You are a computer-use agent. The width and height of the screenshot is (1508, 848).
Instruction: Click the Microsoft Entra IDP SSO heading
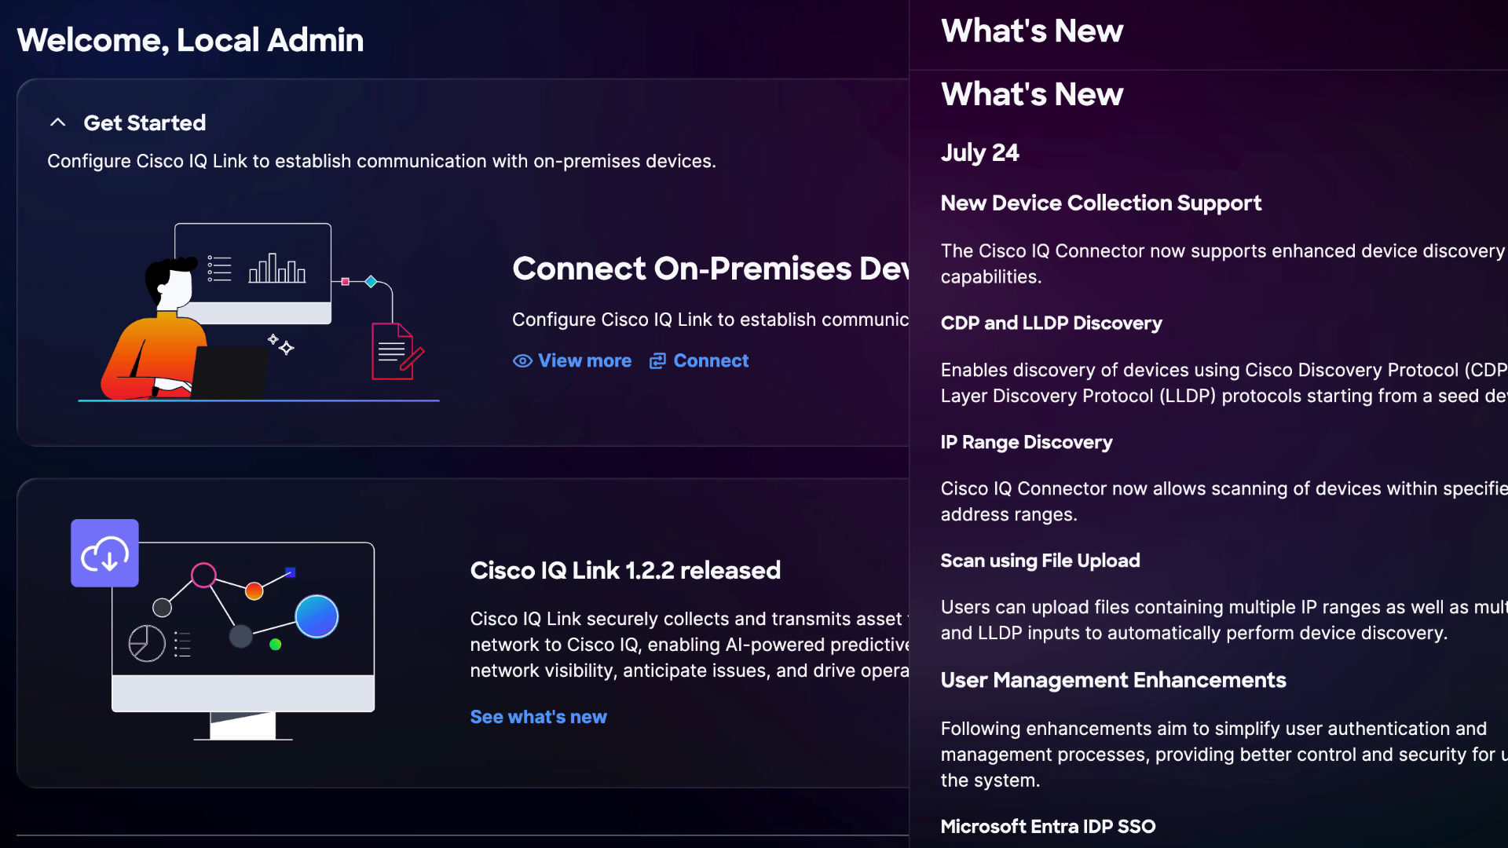[x=1048, y=826]
